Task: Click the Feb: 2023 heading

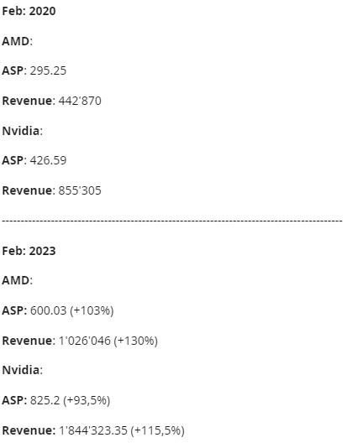Action: tap(29, 251)
